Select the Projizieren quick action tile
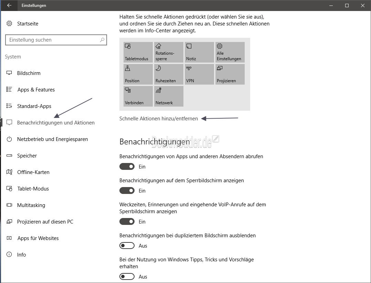The width and height of the screenshot is (371, 283). [x=230, y=74]
